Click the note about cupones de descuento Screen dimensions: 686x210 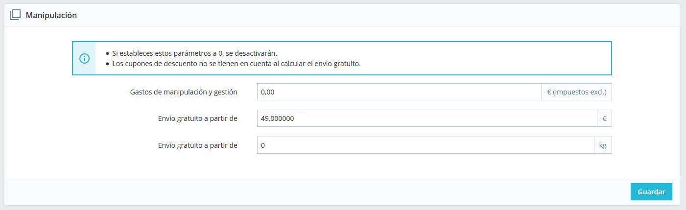pyautogui.click(x=236, y=64)
